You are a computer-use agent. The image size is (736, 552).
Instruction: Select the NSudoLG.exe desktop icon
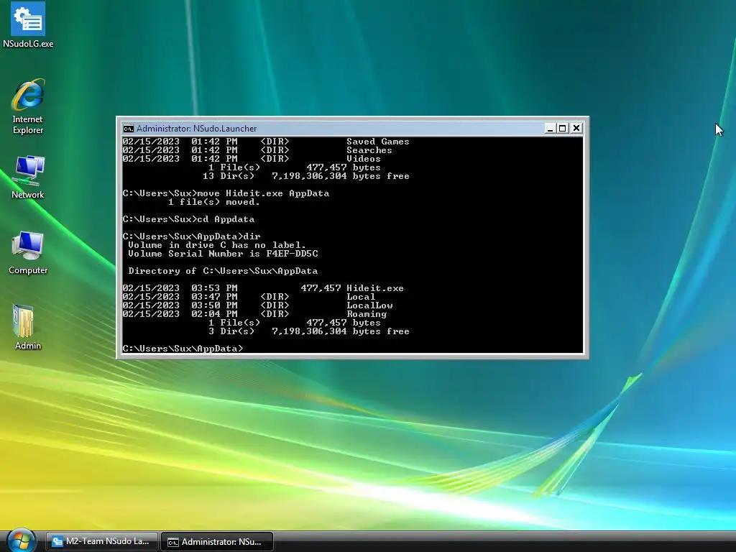[28, 25]
